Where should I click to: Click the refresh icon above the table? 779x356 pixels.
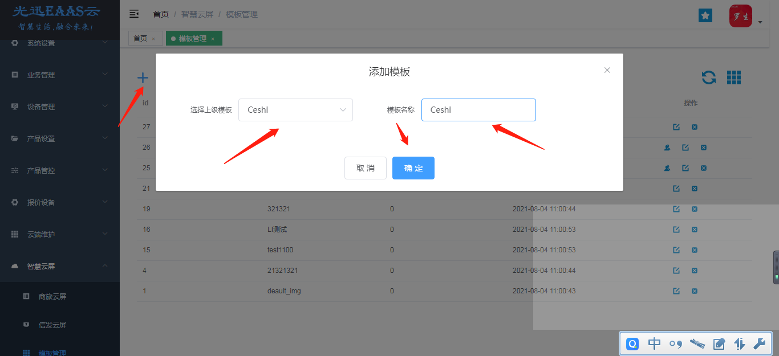pos(709,77)
